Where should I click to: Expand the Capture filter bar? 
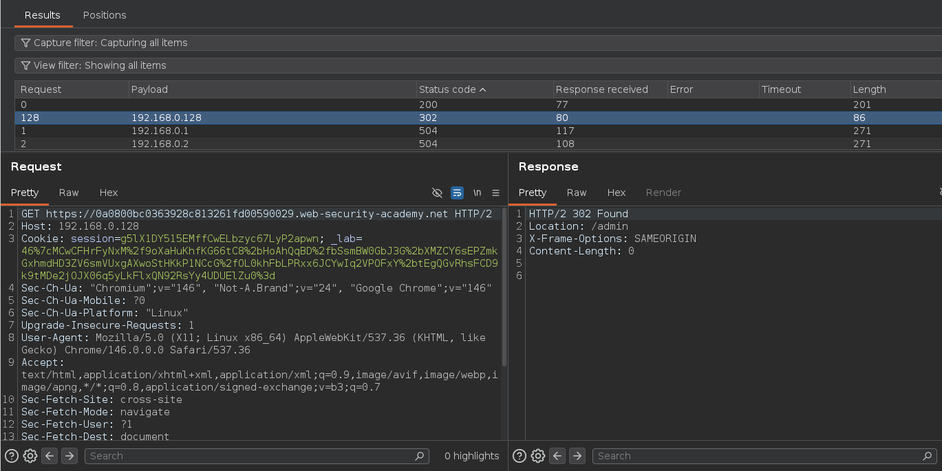[x=110, y=43]
